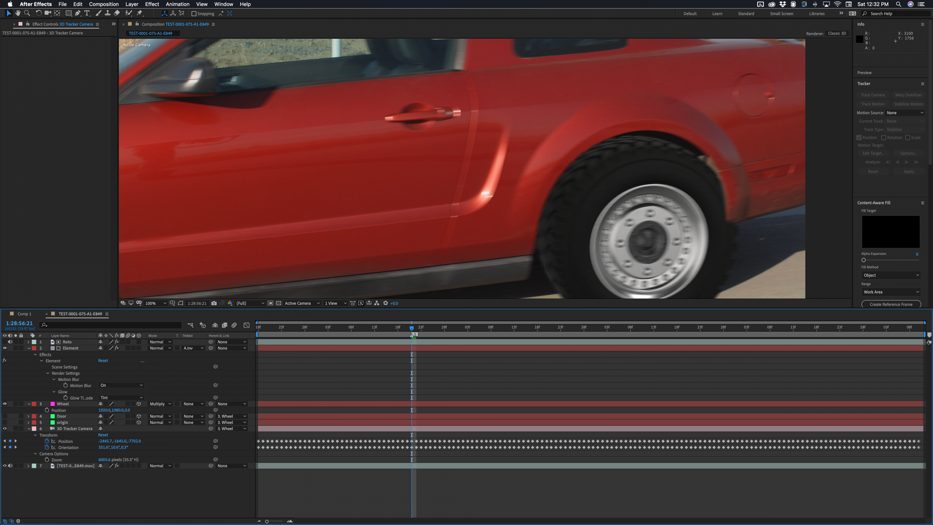Open the Wheel layer Multiply mode dropdown

point(160,404)
